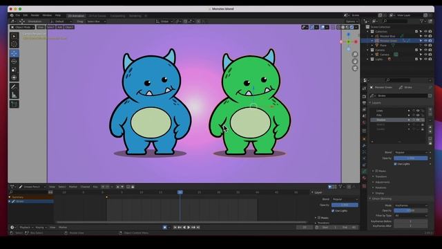The height and width of the screenshot is (249, 442).
Task: Disable render for the Camera collection
Action: [x=430, y=50]
